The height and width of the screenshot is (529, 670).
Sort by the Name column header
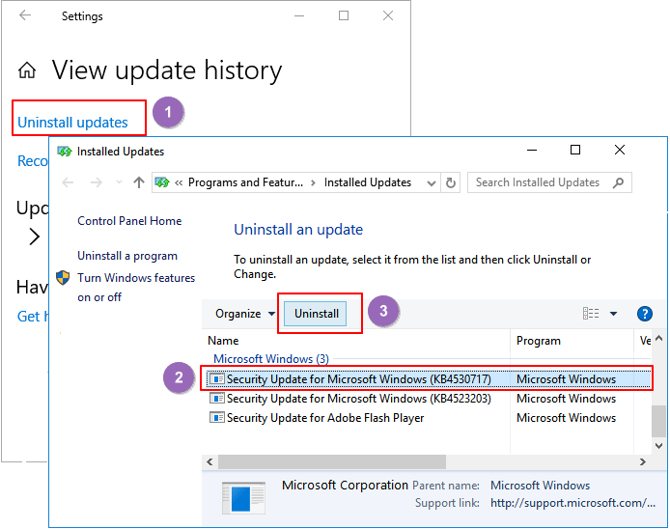point(224,341)
